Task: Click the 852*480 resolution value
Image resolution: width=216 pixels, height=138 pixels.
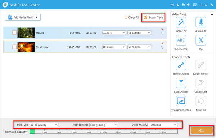Action: coord(75,33)
